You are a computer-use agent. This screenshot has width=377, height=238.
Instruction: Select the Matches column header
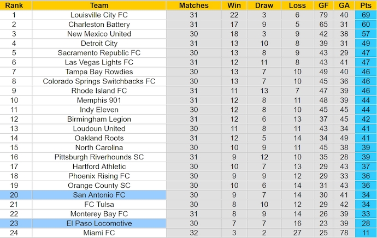194,5
